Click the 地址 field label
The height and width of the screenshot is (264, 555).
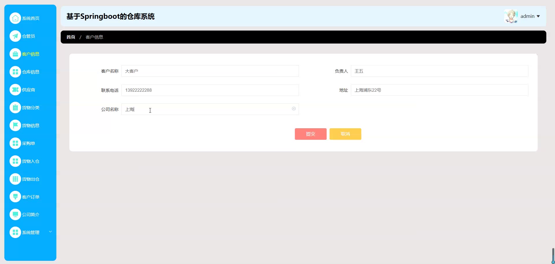point(344,90)
